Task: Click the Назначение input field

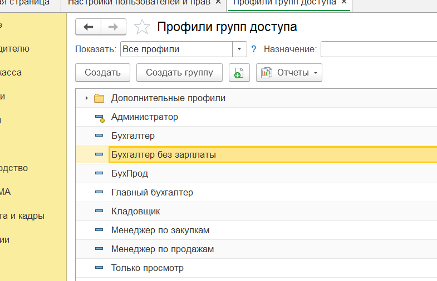Action: [379, 49]
